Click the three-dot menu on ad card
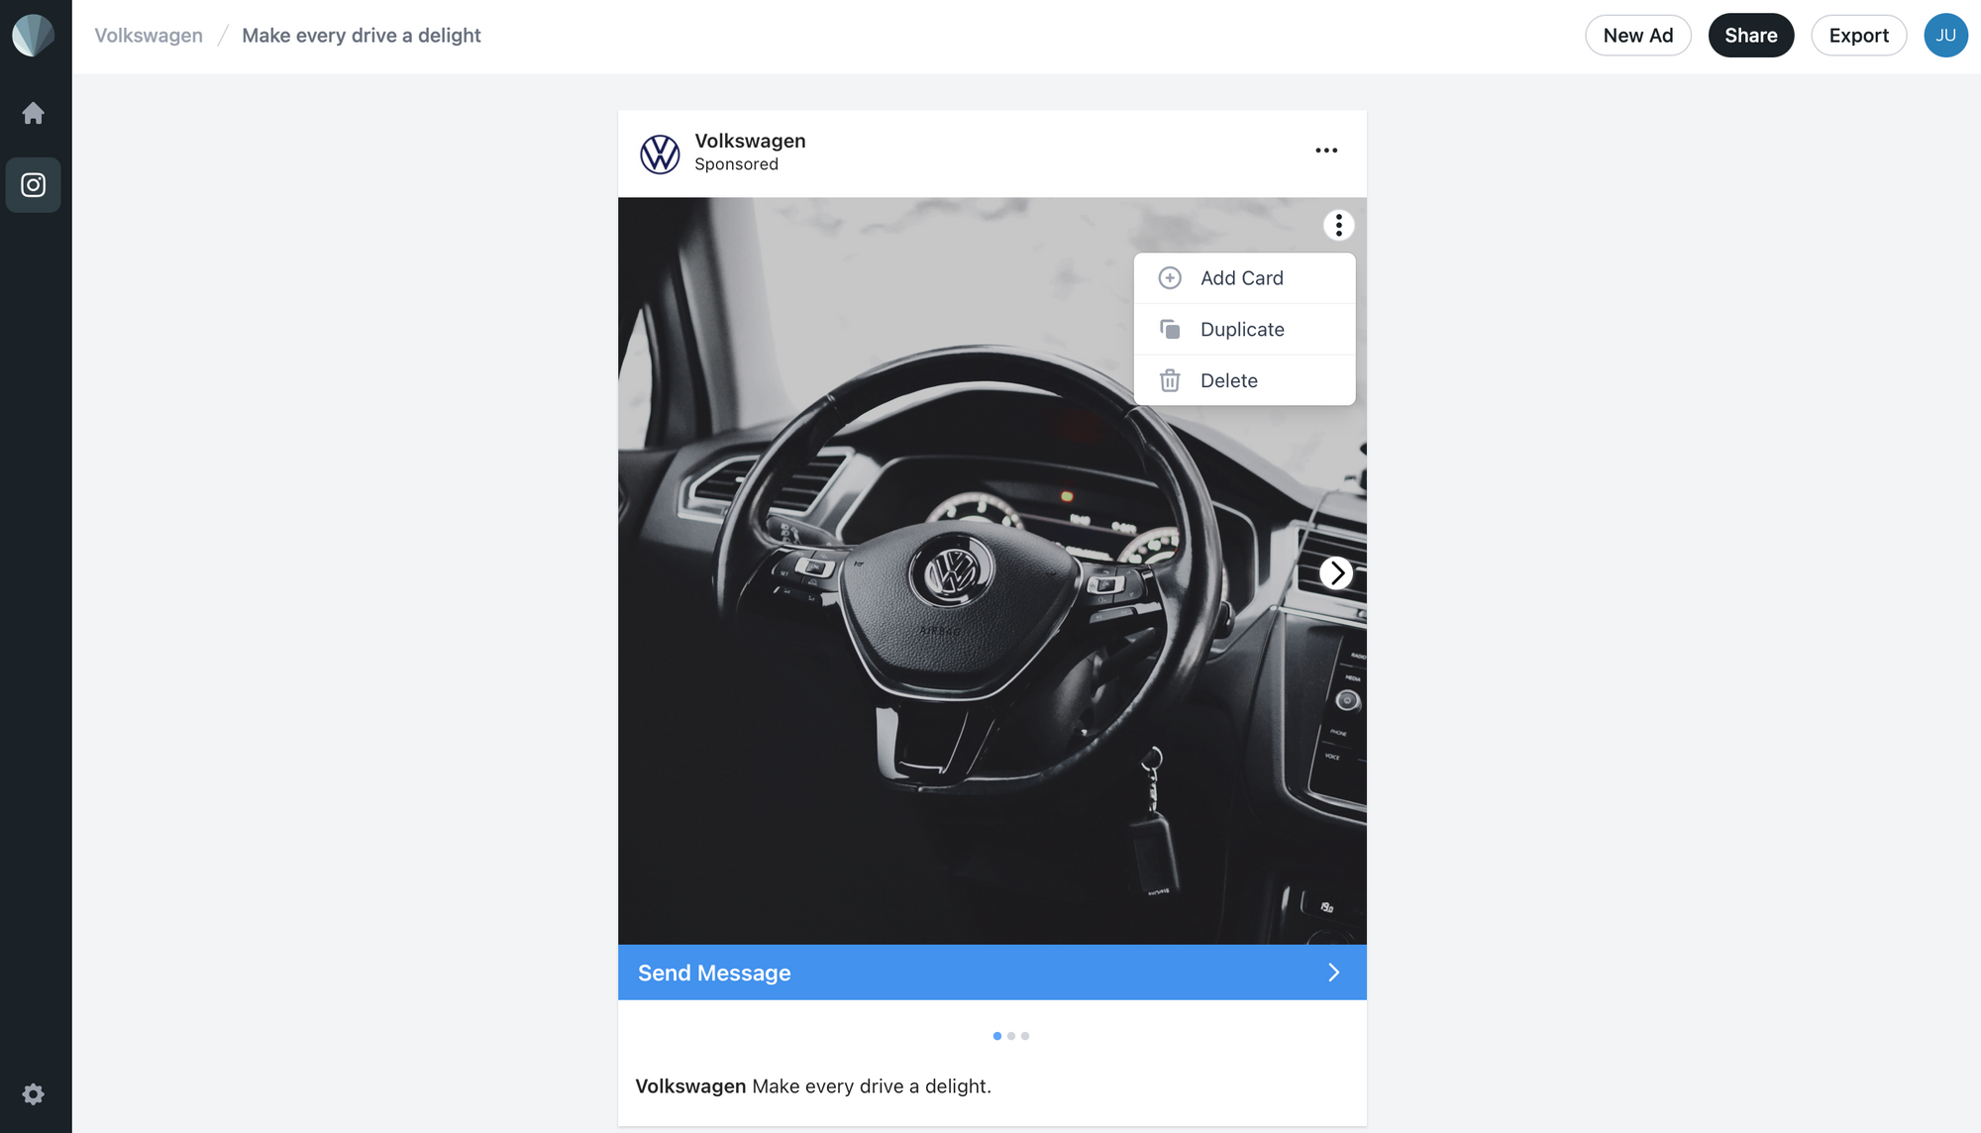The height and width of the screenshot is (1133, 1981). (1337, 225)
